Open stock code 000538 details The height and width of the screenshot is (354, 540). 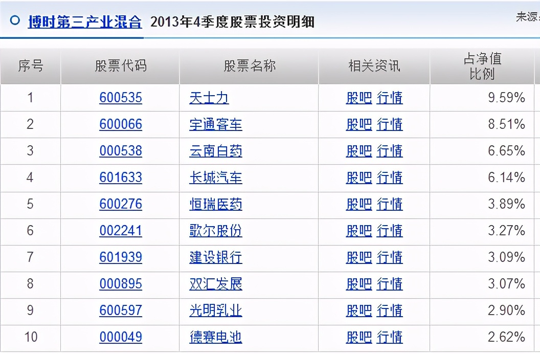[x=121, y=151]
